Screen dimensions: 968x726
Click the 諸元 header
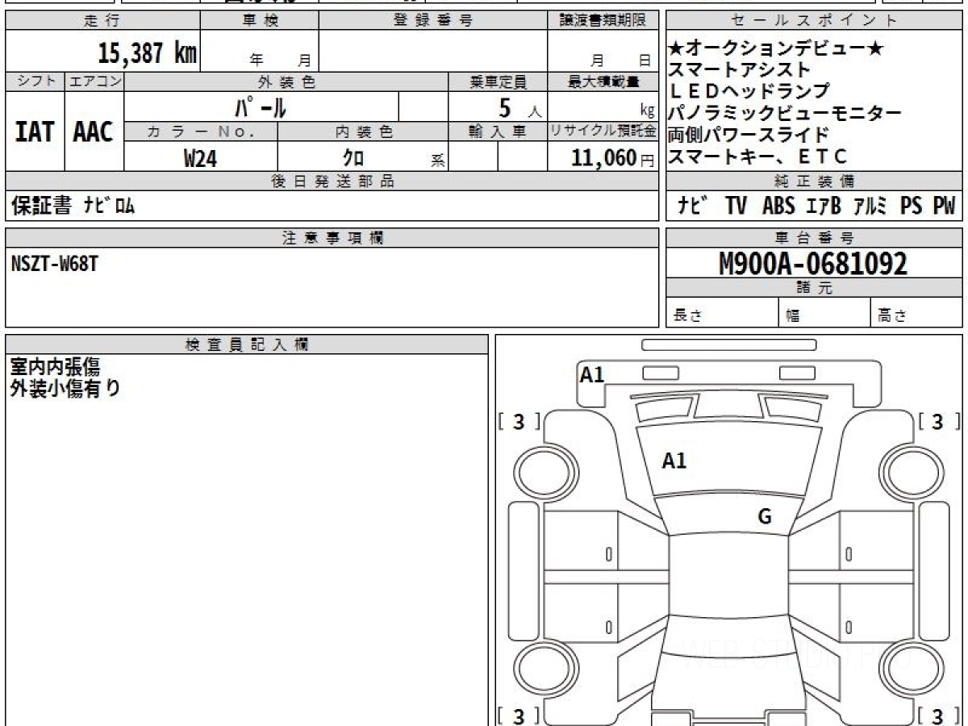(815, 288)
